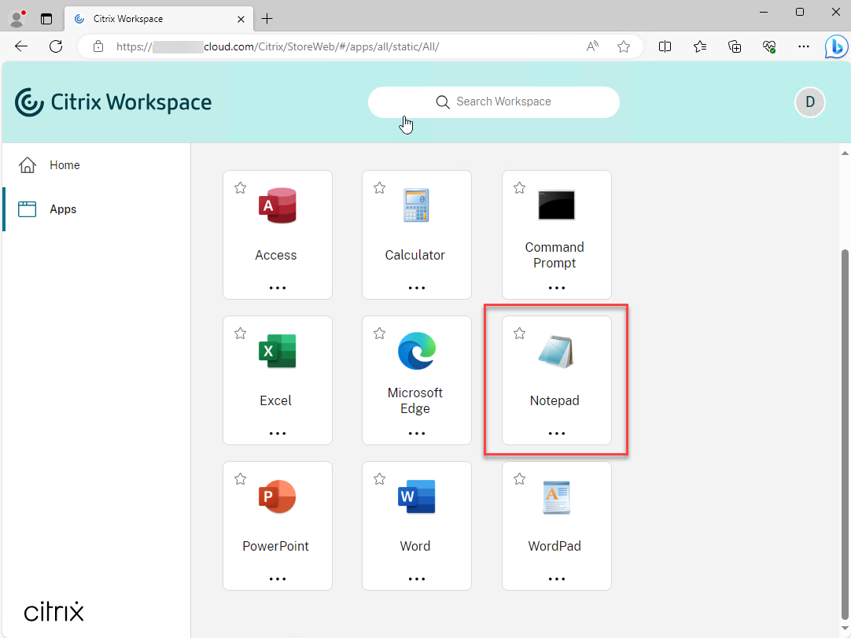The image size is (851, 638).
Task: Launch the Access app icon
Action: point(278,206)
